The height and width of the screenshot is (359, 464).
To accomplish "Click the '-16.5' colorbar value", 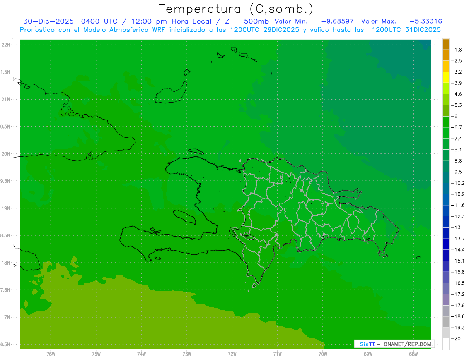I will [x=458, y=283].
